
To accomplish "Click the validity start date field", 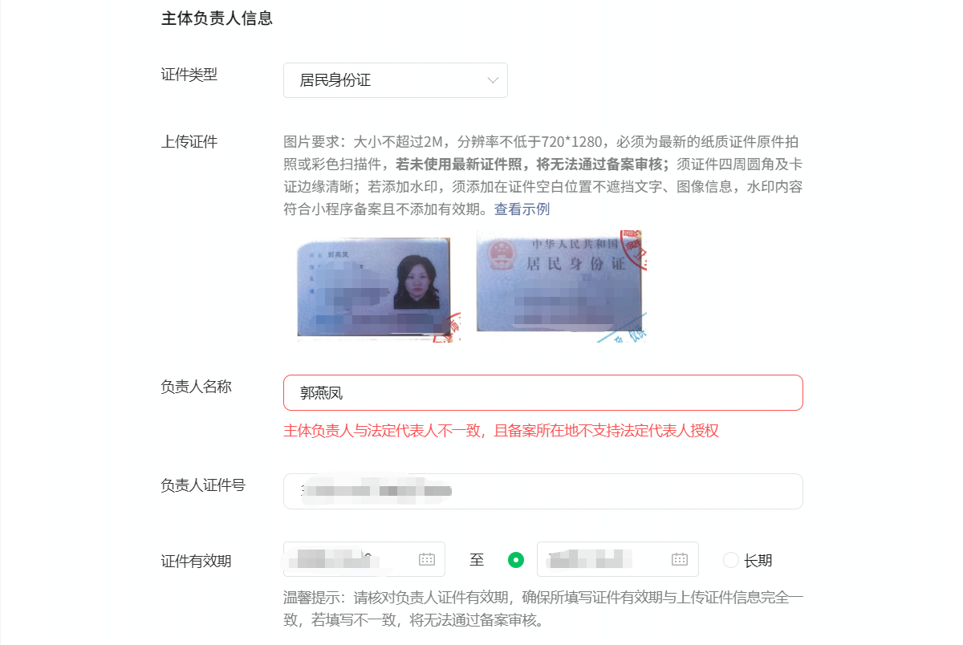I will [x=364, y=559].
